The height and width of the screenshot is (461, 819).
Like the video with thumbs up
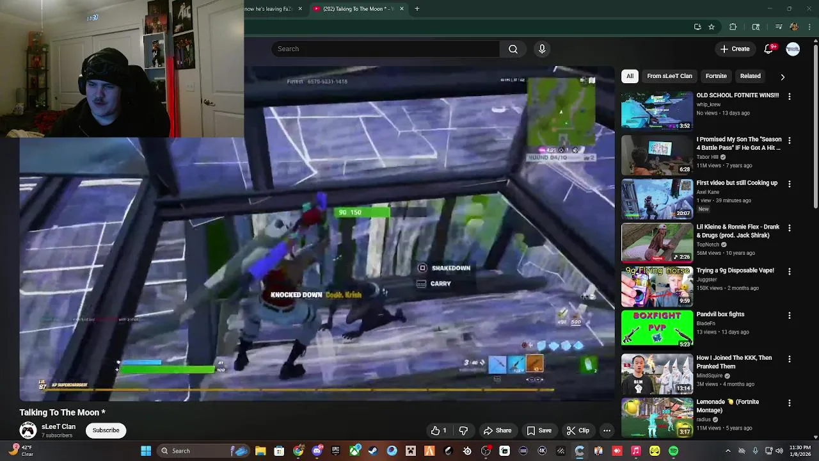tap(439, 430)
